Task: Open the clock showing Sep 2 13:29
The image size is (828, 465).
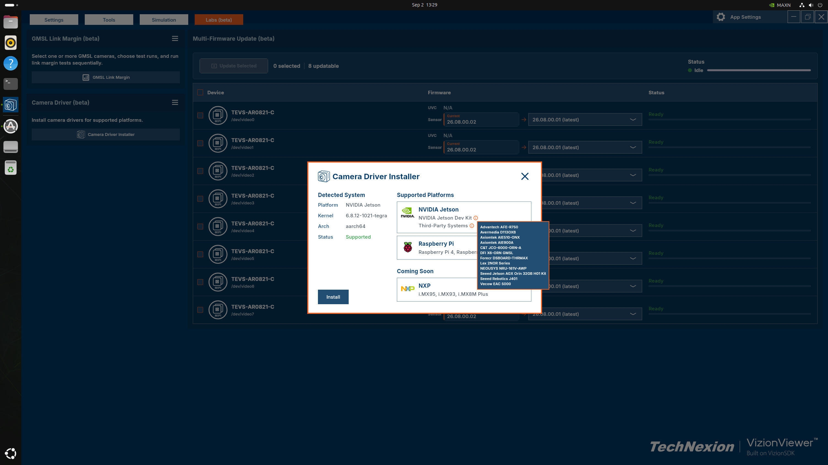Action: click(x=425, y=5)
